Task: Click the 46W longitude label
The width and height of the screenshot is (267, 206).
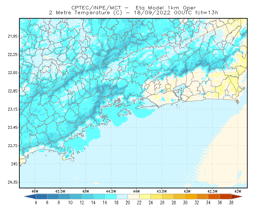Action: click(x=35, y=191)
